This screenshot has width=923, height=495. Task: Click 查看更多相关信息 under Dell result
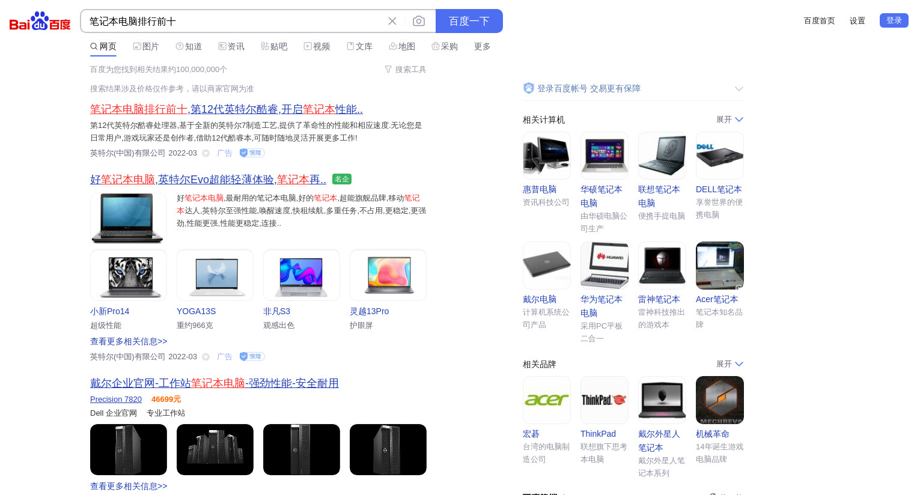tap(129, 486)
